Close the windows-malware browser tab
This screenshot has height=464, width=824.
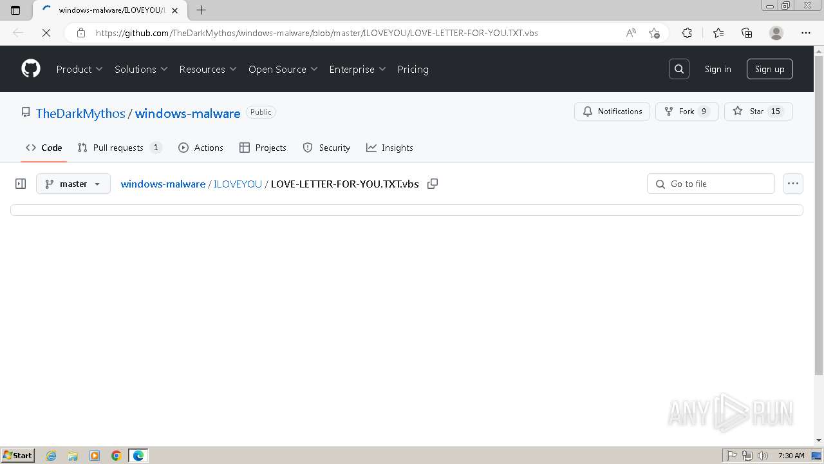(174, 10)
